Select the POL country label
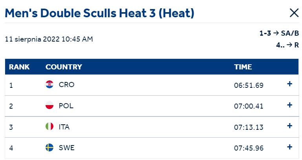This screenshot has height=160, width=302. point(66,106)
